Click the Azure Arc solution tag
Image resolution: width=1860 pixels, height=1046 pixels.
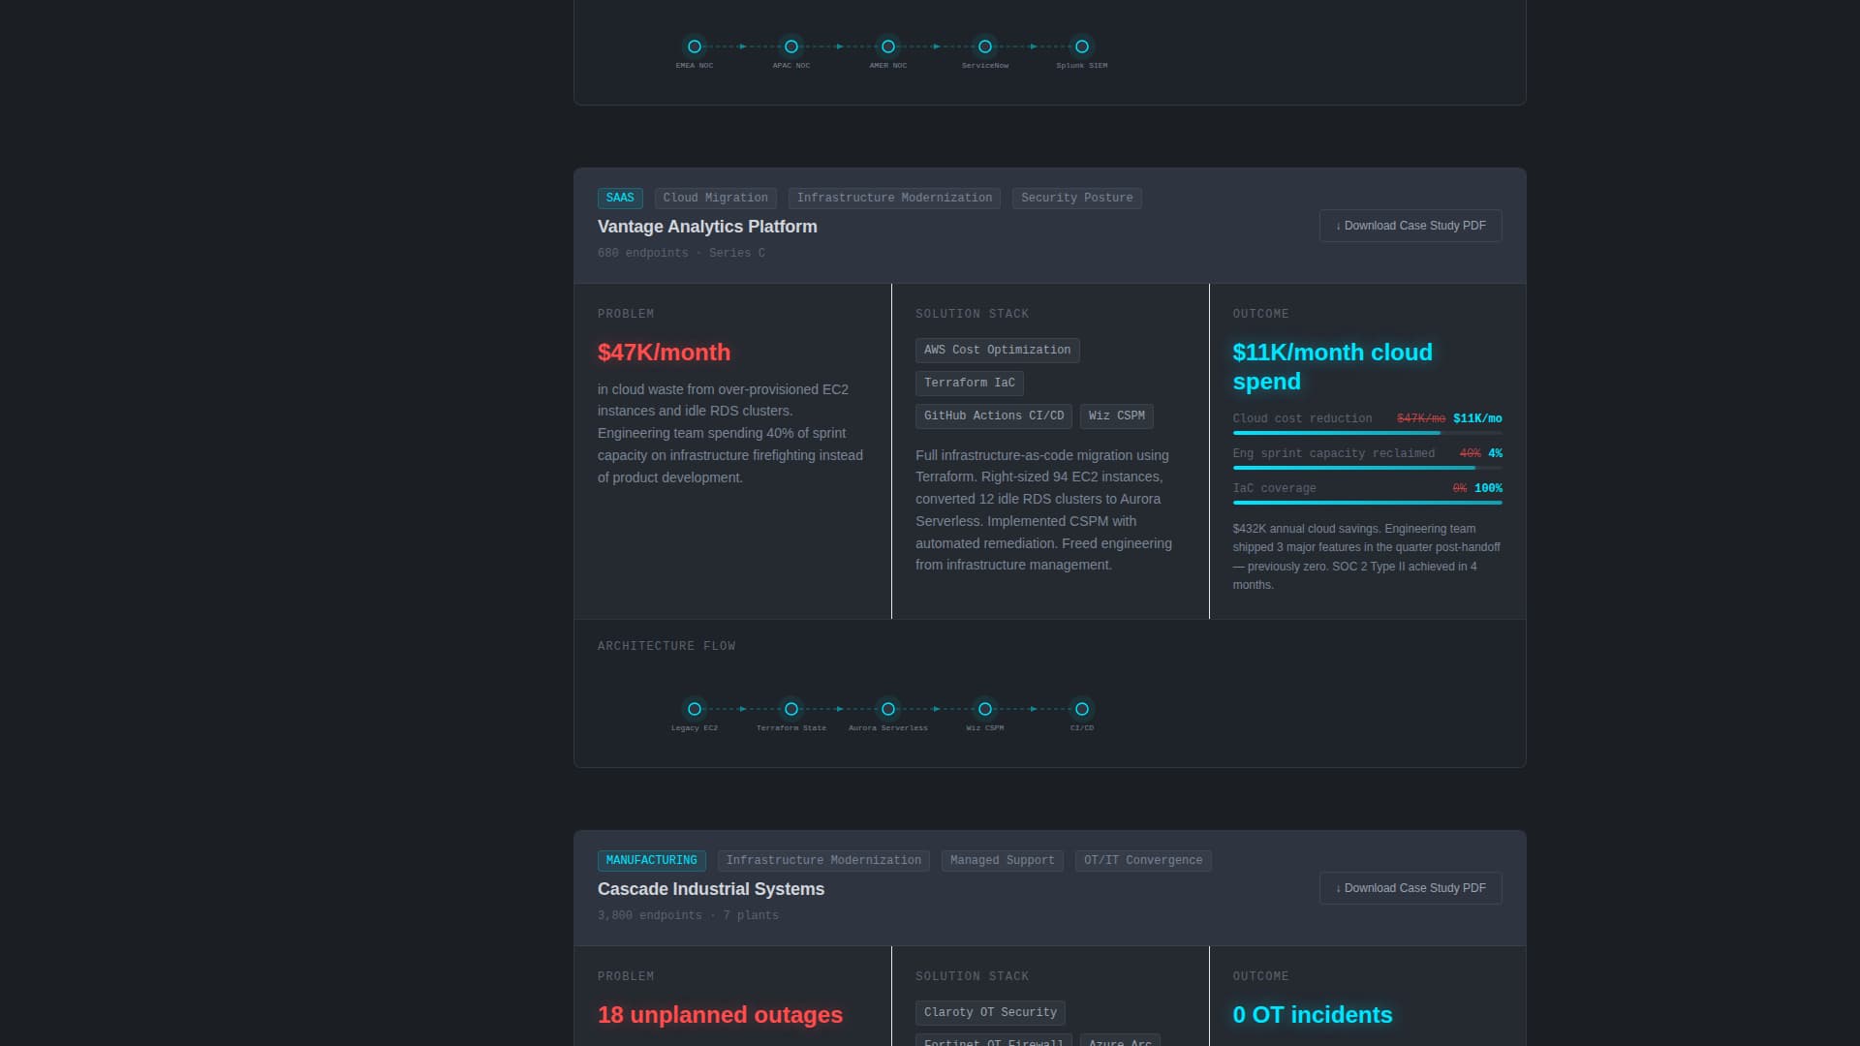pyautogui.click(x=1119, y=1042)
